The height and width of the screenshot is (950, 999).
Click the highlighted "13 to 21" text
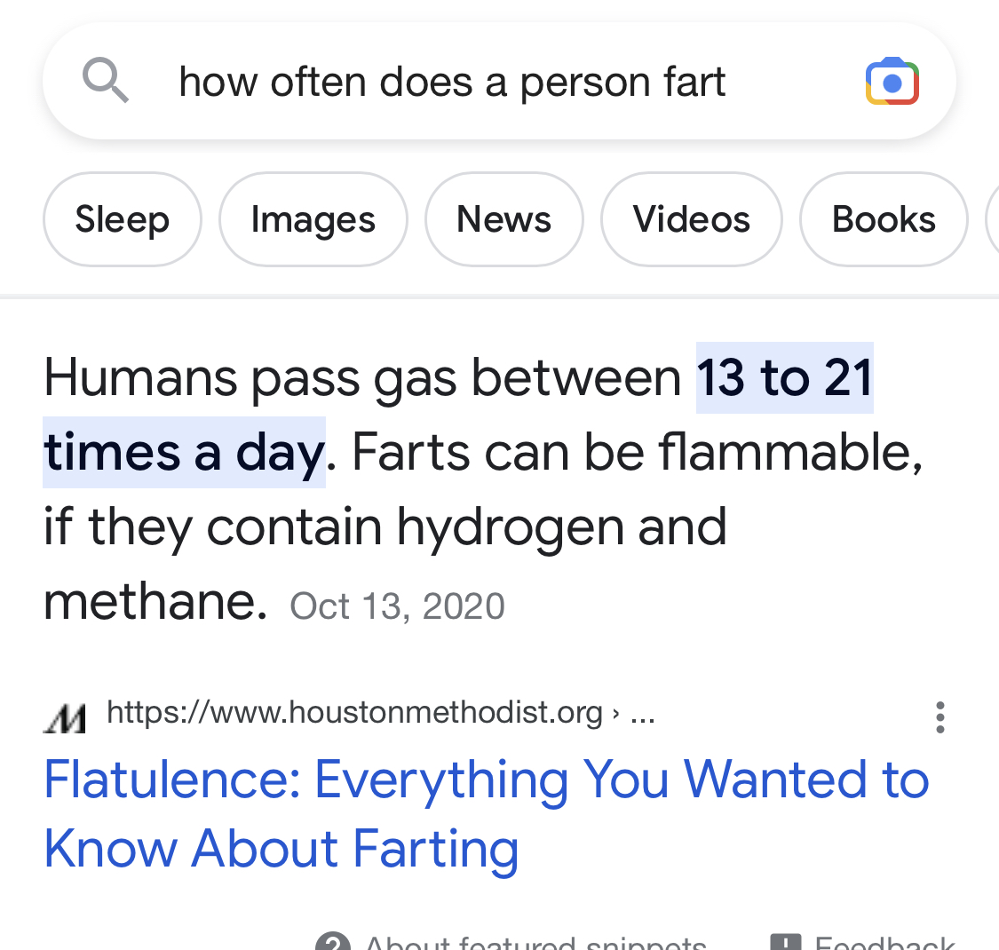coord(784,377)
